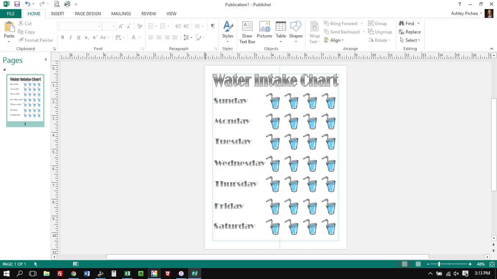Click the Copy command

click(x=26, y=32)
